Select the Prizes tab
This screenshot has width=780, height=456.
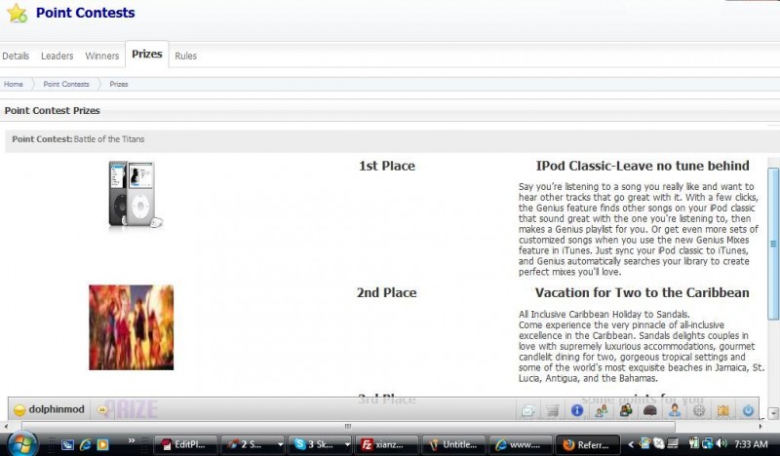click(x=147, y=54)
